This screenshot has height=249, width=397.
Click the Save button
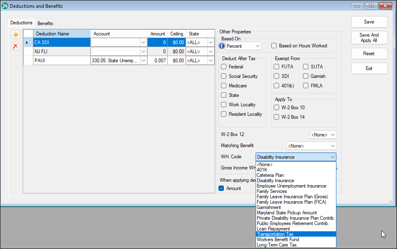tap(369, 22)
